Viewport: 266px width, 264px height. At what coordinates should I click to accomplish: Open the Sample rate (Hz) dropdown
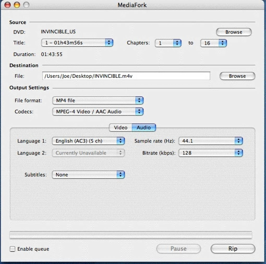211,141
